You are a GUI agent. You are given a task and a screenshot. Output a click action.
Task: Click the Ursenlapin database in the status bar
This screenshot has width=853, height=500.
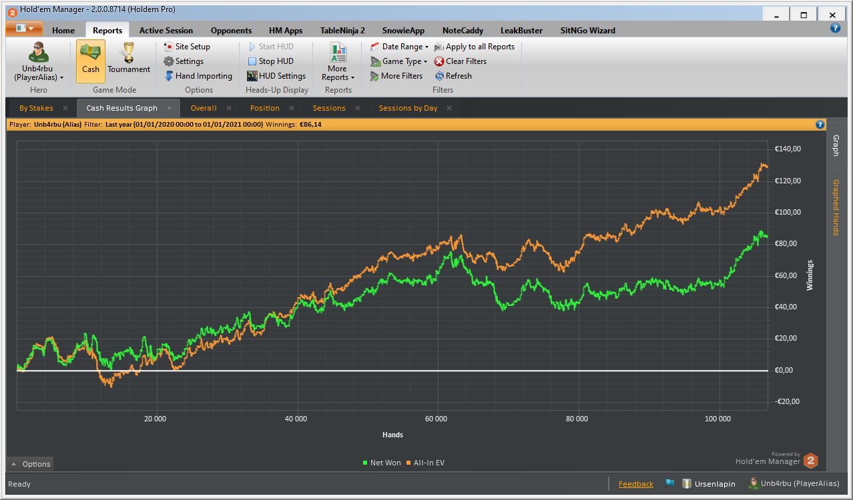[709, 484]
